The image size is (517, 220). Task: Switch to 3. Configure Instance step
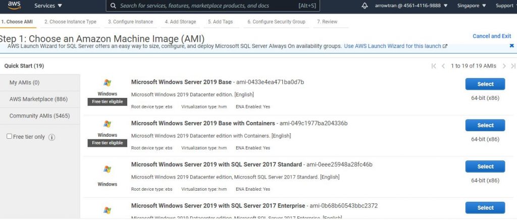point(130,22)
